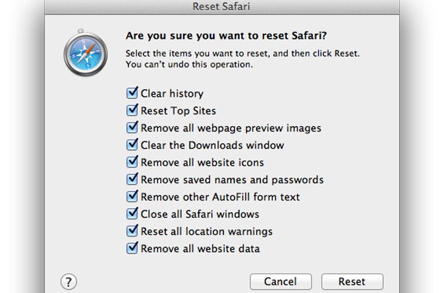Click the Reset Safari window title bar
This screenshot has height=293, width=444.
tap(222, 7)
